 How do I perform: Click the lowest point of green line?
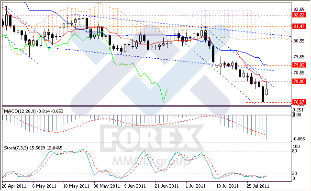click(x=163, y=101)
